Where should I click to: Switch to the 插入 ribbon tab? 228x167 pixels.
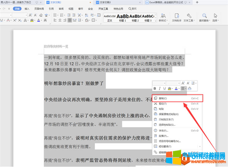click(x=27, y=9)
